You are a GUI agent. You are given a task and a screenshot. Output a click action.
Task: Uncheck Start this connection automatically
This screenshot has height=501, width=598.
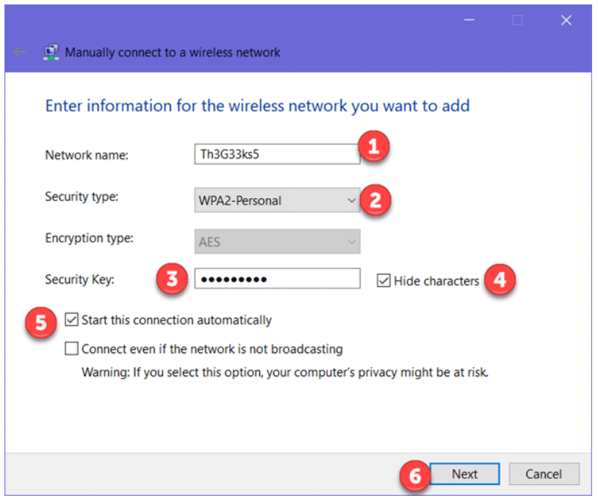[71, 319]
